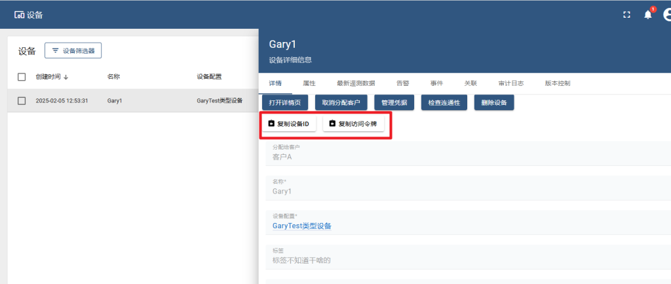
Task: Click the 管理凭据 button
Action: [394, 103]
